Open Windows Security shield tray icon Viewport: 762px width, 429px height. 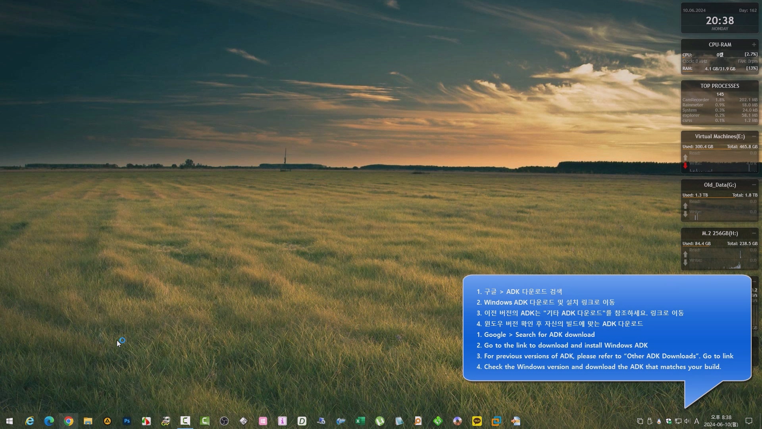tap(669, 421)
